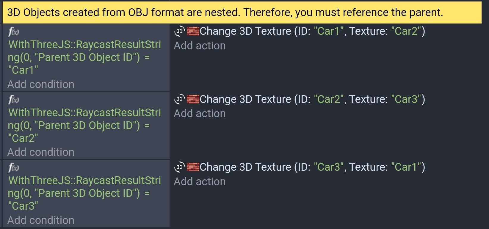Click Add condition in the middle event
489x229 pixels.
(41, 152)
